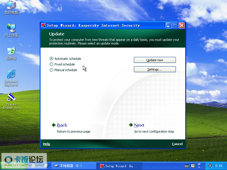The width and height of the screenshot is (227, 170).
Task: Click the keyboard icon on language bar
Action: [x=187, y=166]
